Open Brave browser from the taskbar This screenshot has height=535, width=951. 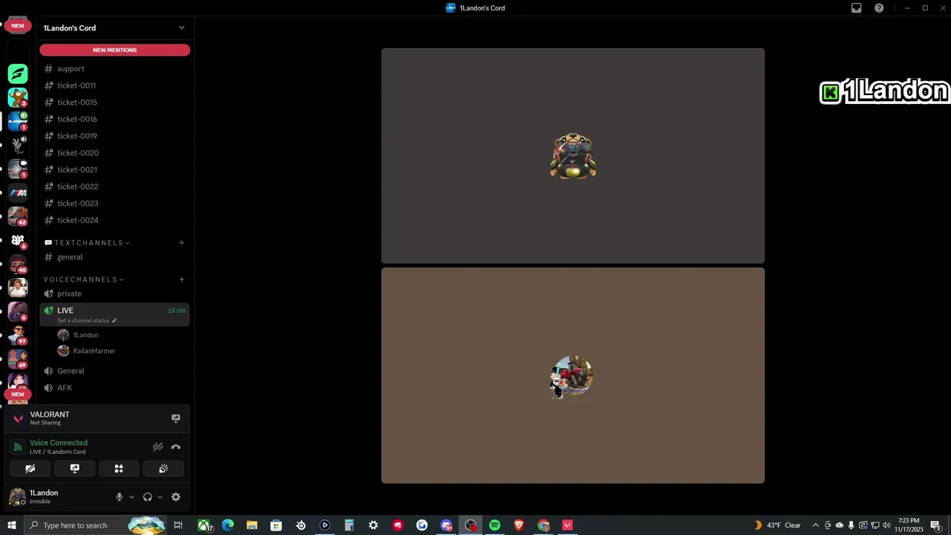pyautogui.click(x=519, y=525)
